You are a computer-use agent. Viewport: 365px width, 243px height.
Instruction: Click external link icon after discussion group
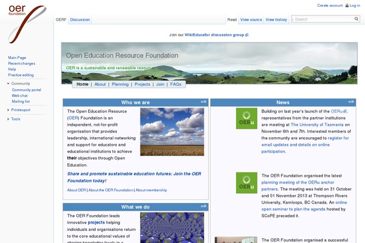(x=246, y=35)
